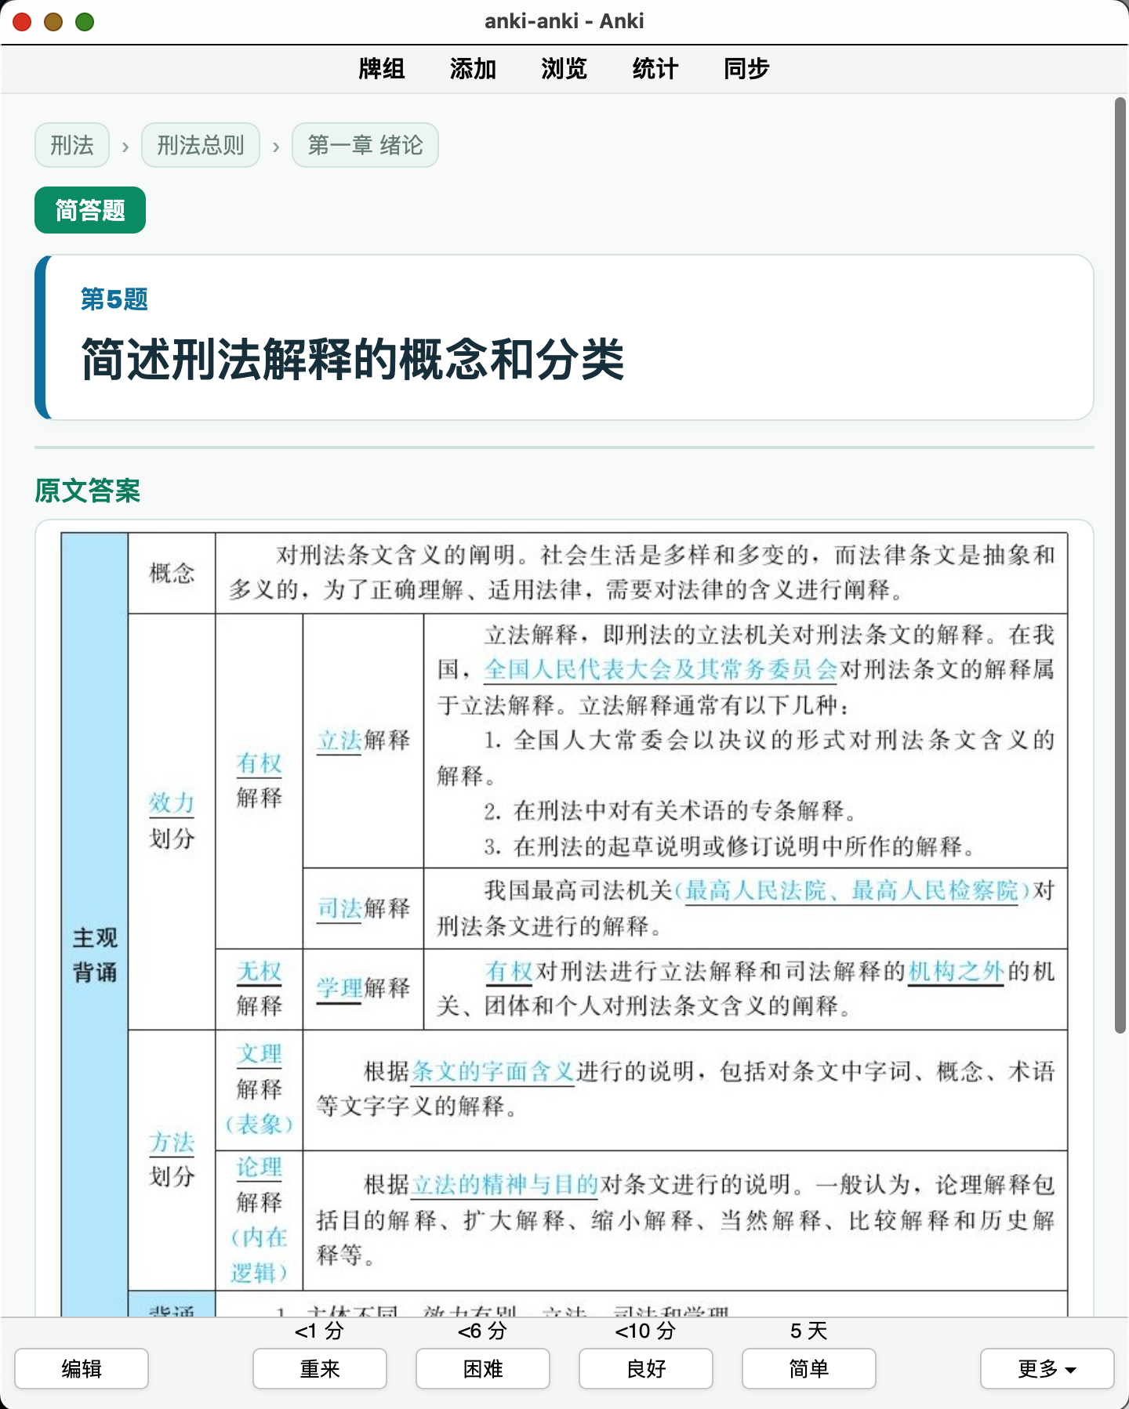Rate the card 重来
The image size is (1129, 1409).
pyautogui.click(x=320, y=1368)
